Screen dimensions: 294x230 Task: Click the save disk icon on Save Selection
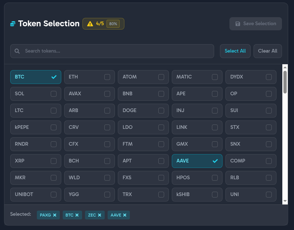pos(237,23)
